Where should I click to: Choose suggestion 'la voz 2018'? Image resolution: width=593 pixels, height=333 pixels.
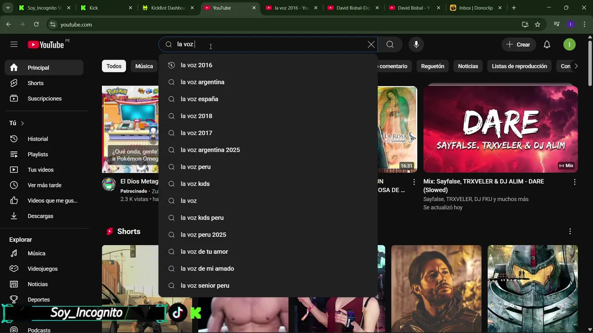pyautogui.click(x=268, y=116)
